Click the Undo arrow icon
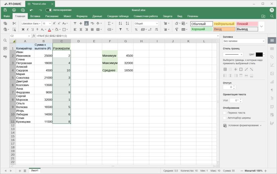This screenshot has height=174, width=277. click(31, 10)
